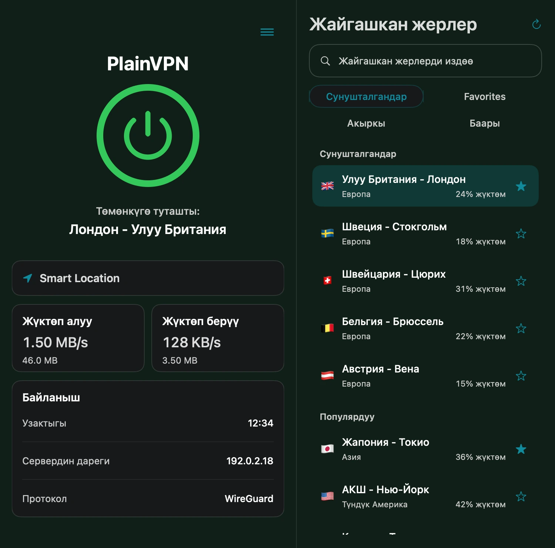Click the WireGuard protocol value

point(249,499)
